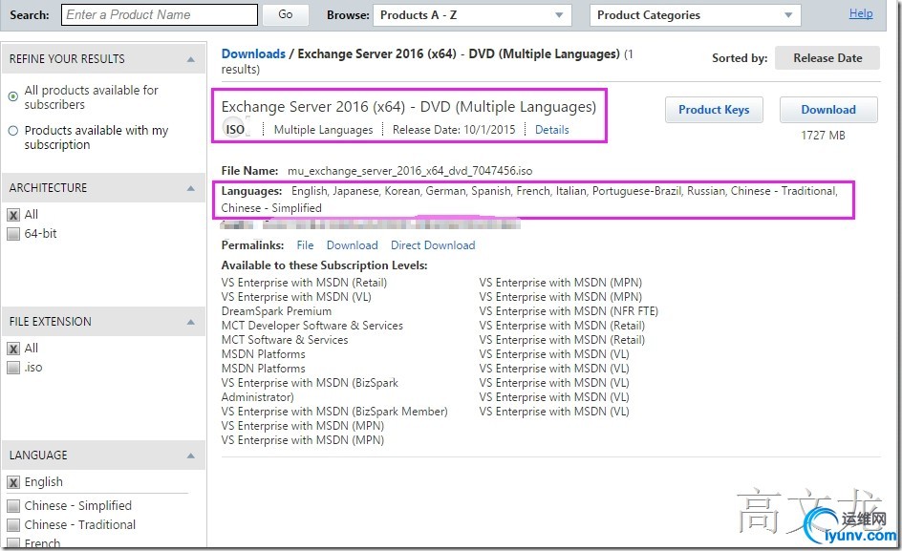Screen dimensions: 902x551
Task: Check the 64-bit architecture checkbox
Action: pyautogui.click(x=13, y=234)
